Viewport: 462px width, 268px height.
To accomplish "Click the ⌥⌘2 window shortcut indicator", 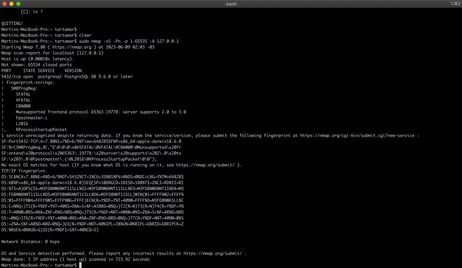I will 455,4.
